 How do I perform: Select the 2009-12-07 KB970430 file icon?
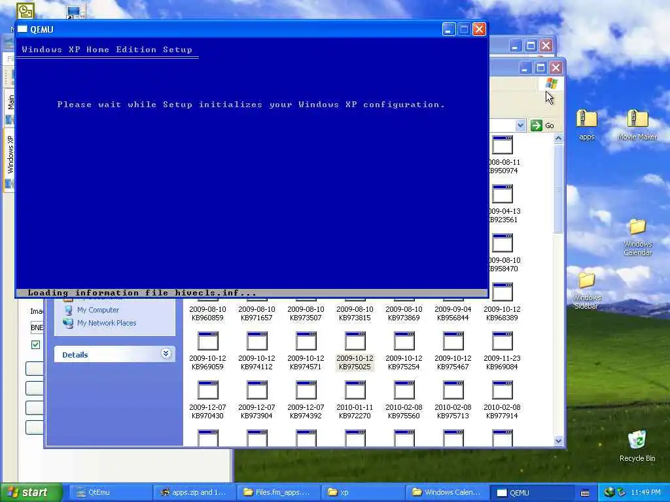[208, 390]
